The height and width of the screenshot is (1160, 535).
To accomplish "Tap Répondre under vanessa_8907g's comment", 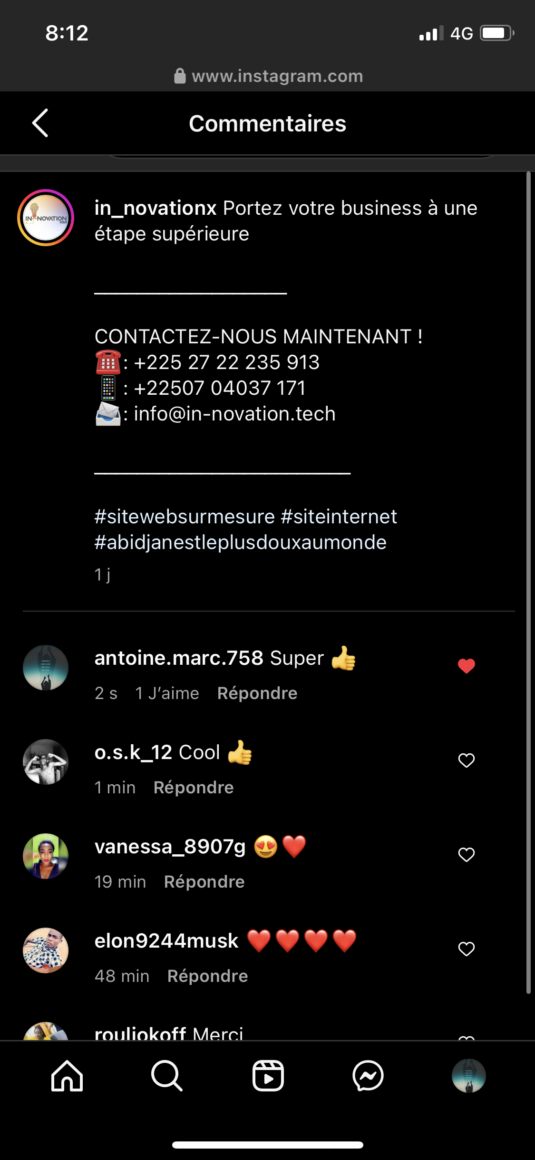I will pos(204,882).
